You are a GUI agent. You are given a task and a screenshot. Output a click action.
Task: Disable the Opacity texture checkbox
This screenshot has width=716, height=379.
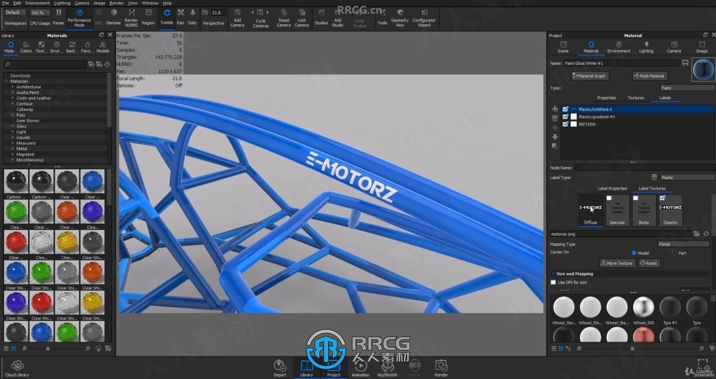point(662,198)
